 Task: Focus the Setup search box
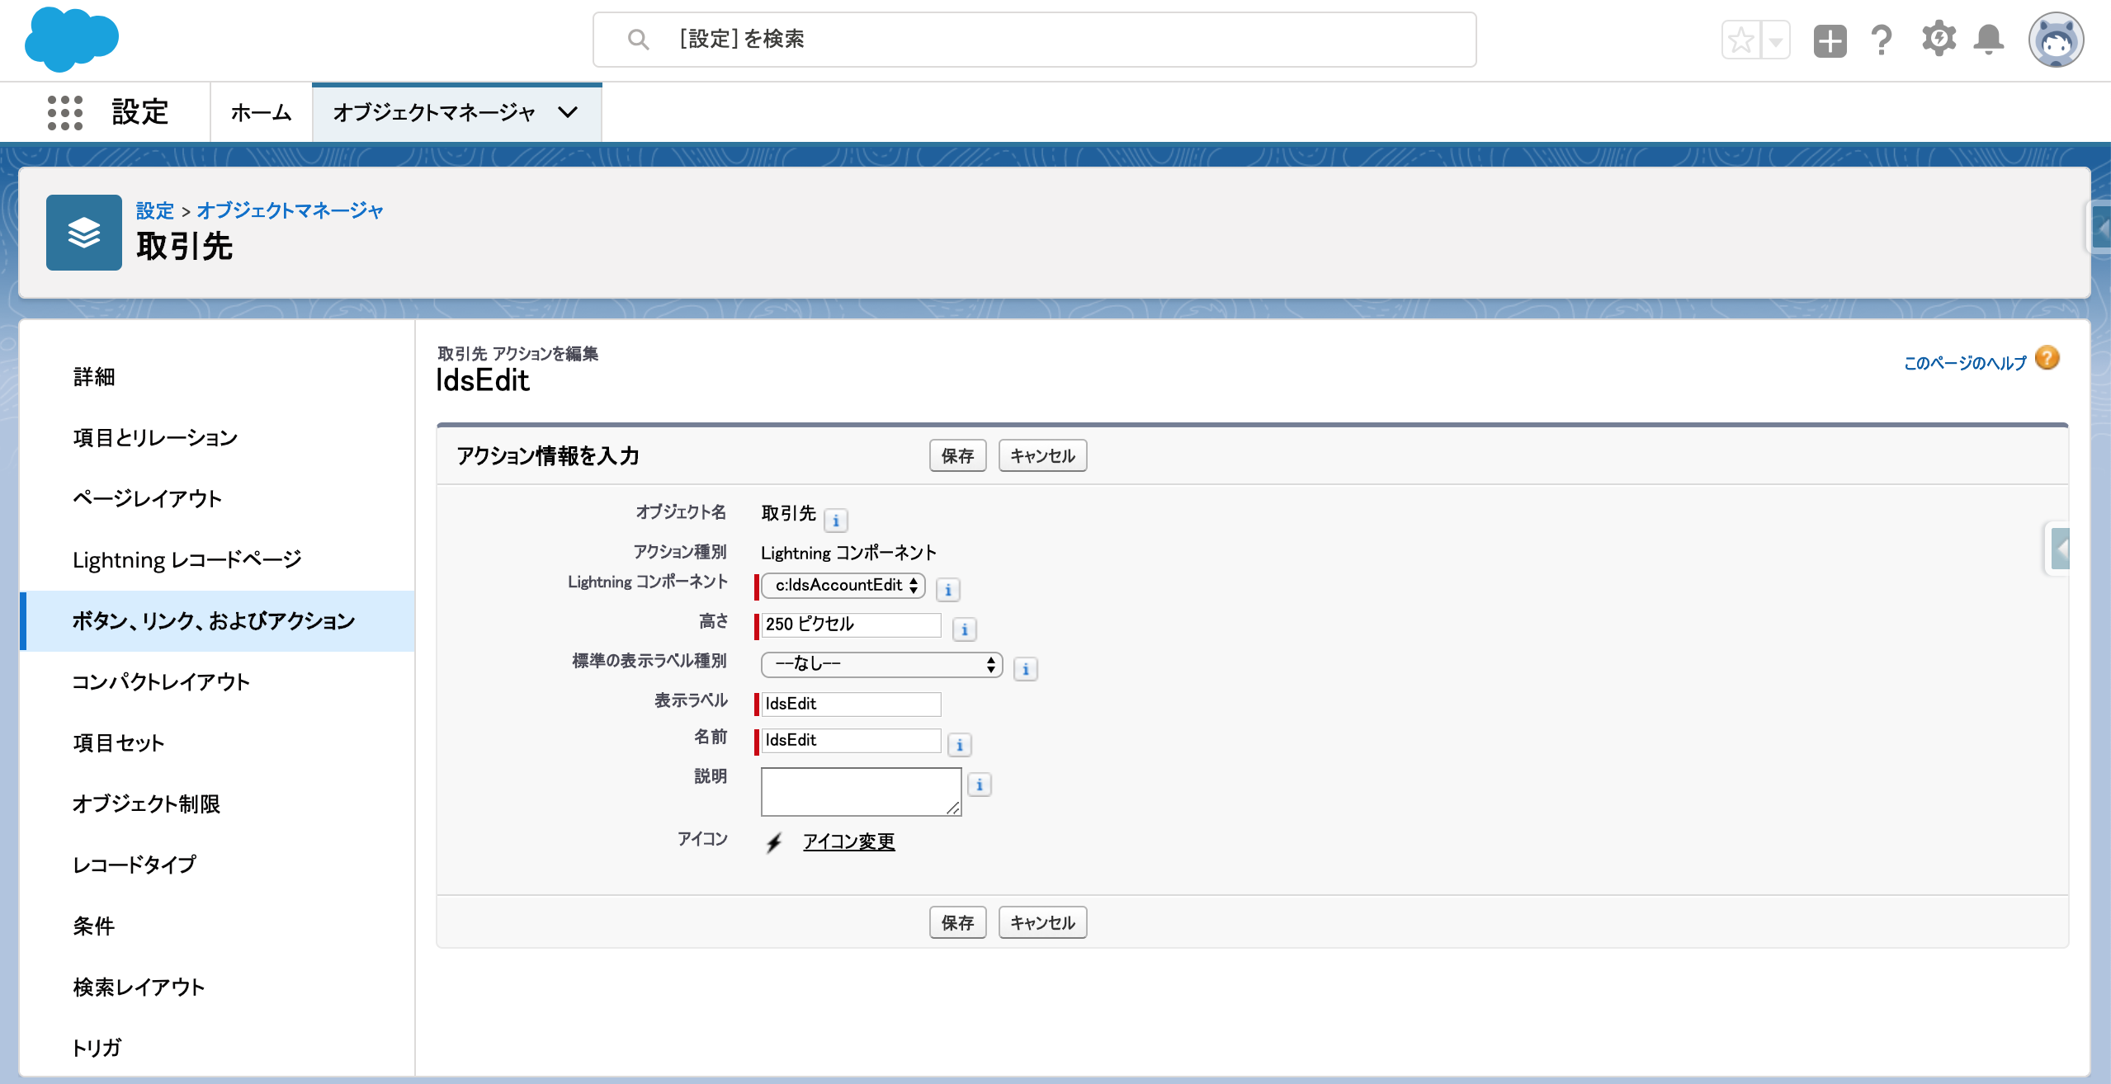click(x=1035, y=40)
